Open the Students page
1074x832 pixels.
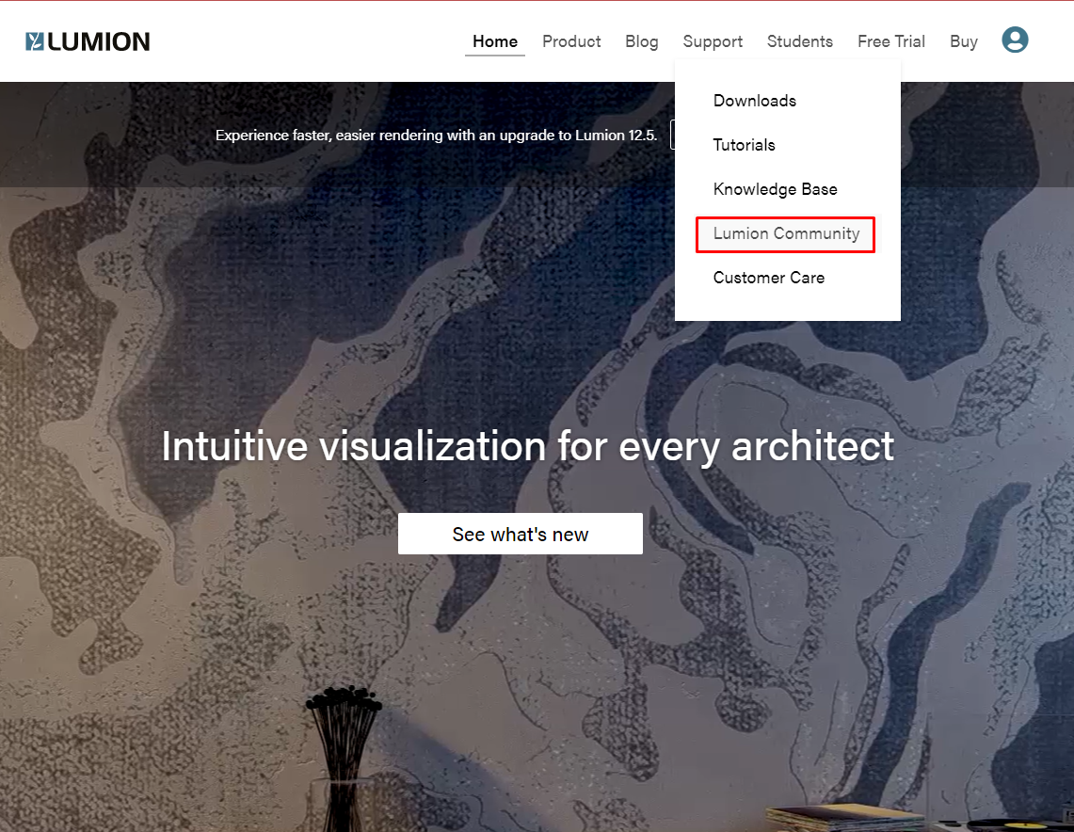click(799, 41)
